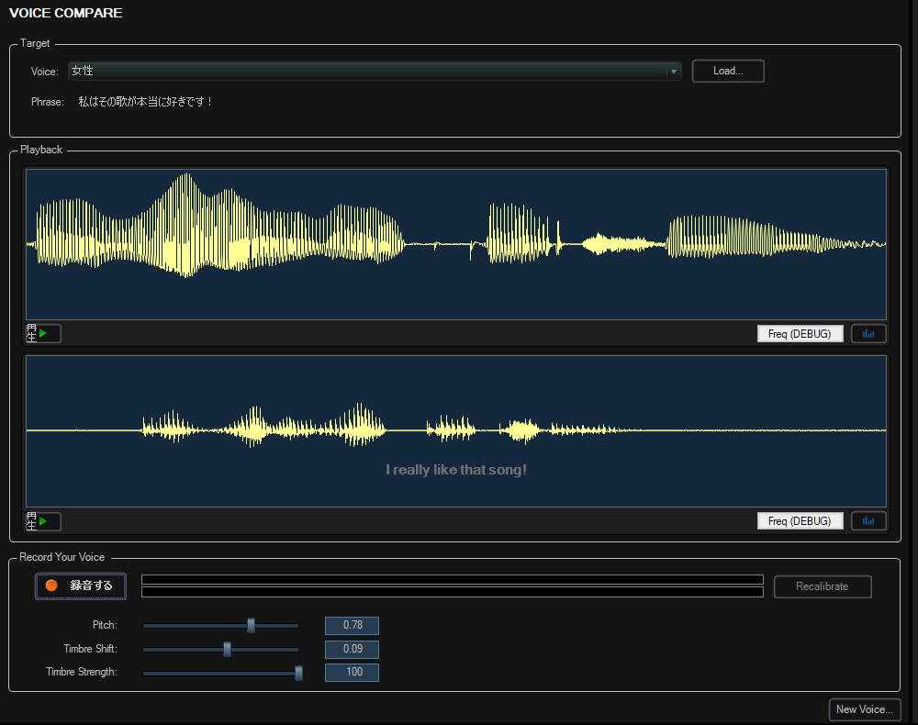Select the Voice combo box showing 女性
This screenshot has width=918, height=725.
pos(375,72)
